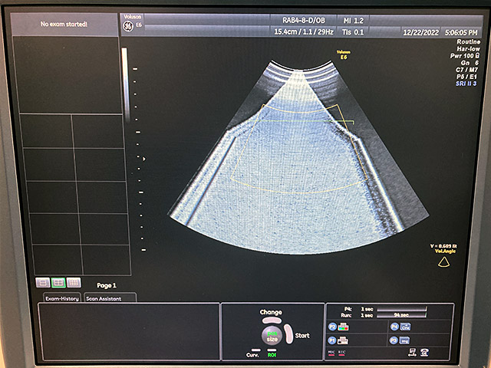Click the blue P3 badge
This screenshot has width=491, height=368.
point(394,340)
